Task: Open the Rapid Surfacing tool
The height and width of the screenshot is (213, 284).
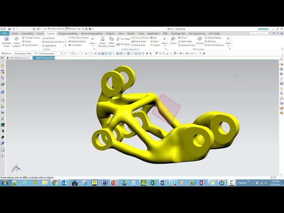Action: pyautogui.click(x=77, y=41)
